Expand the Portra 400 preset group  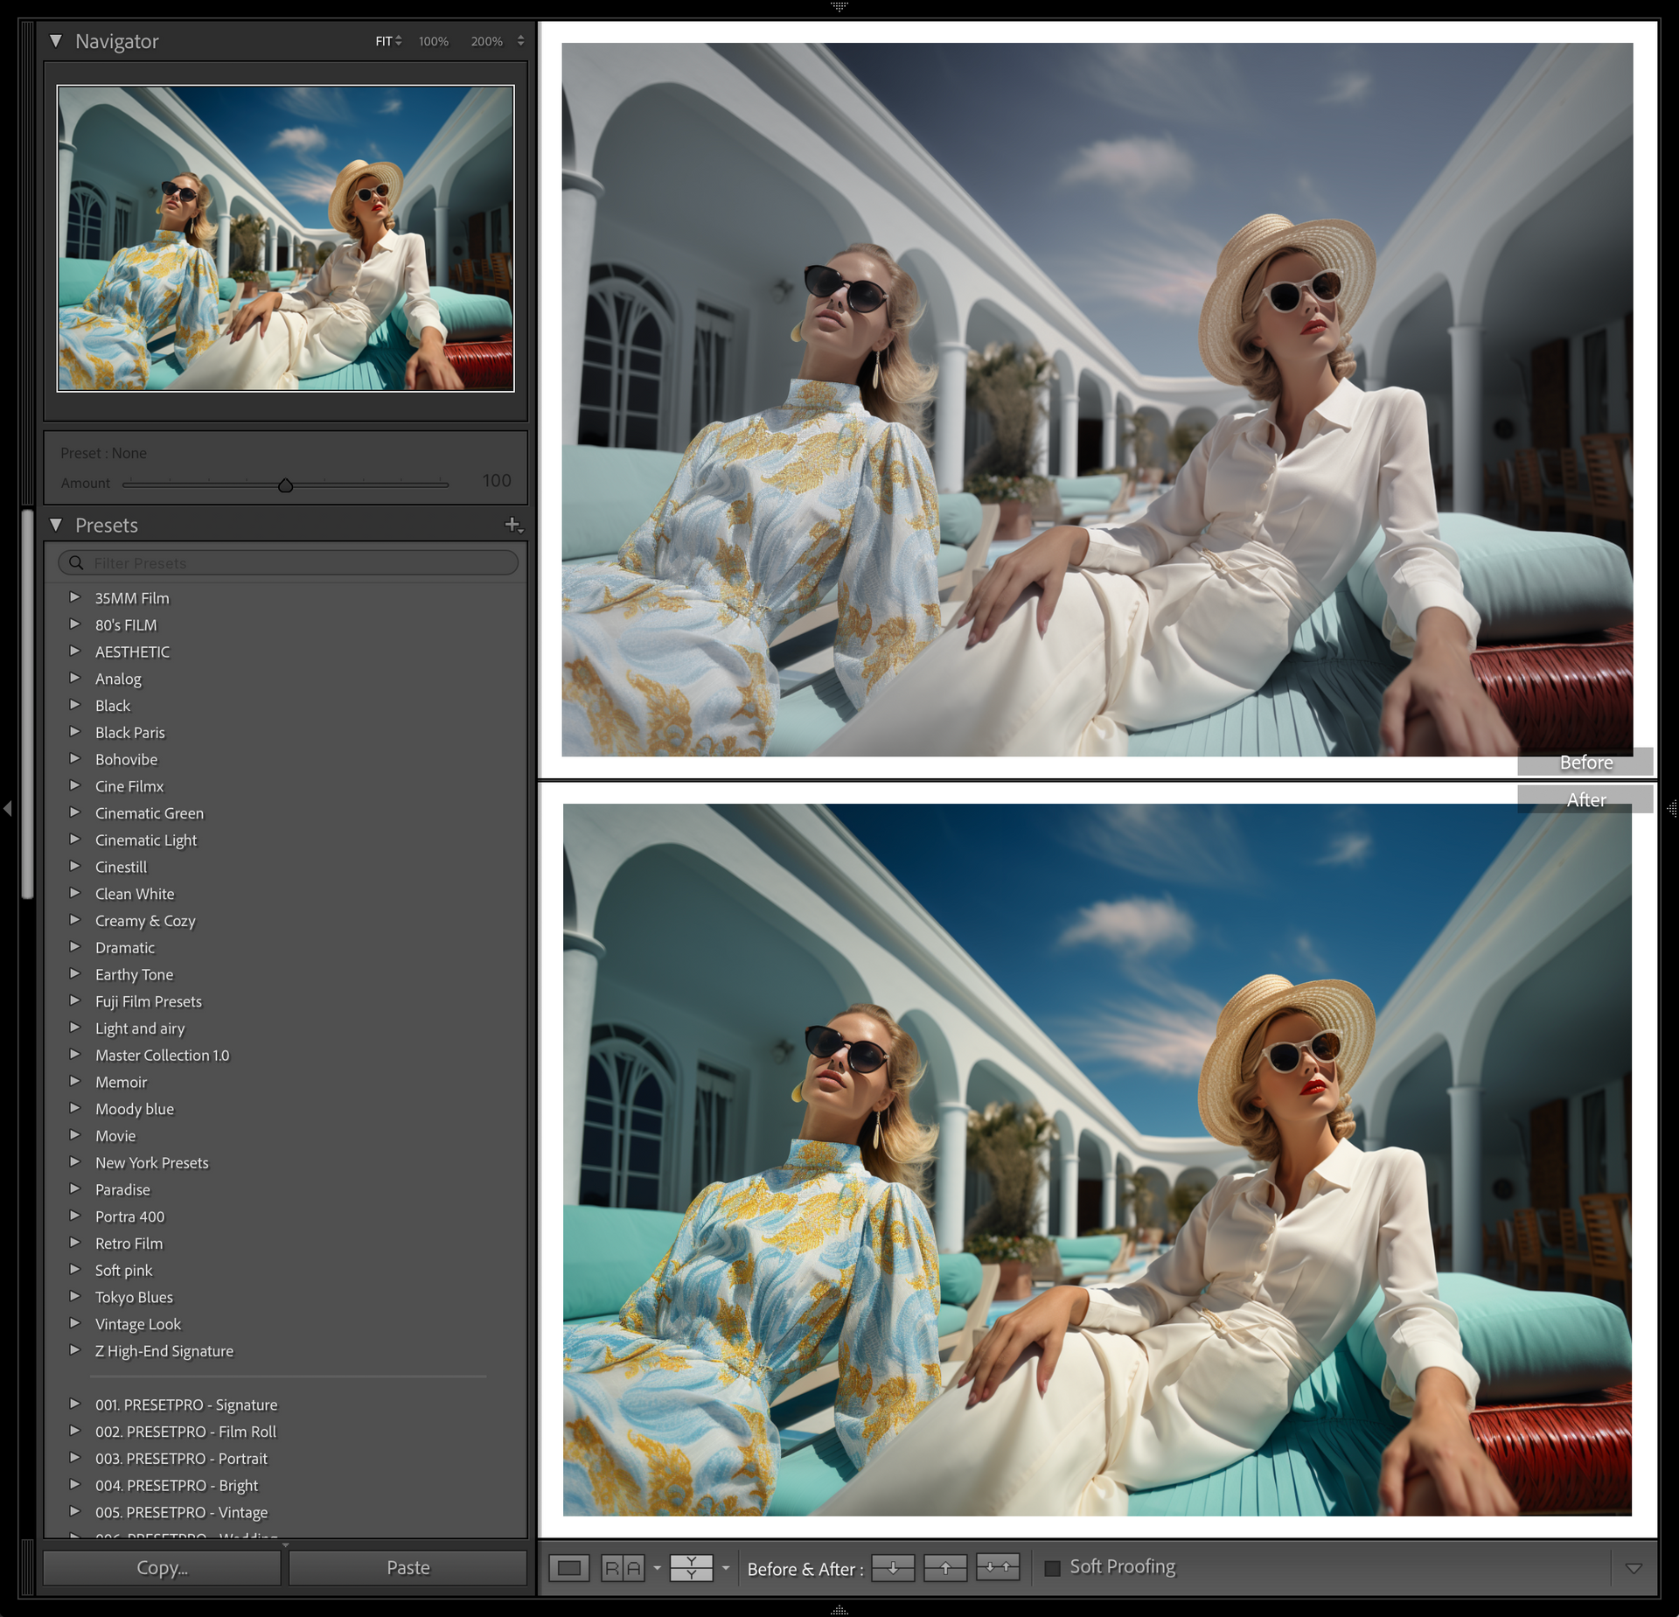point(74,1216)
